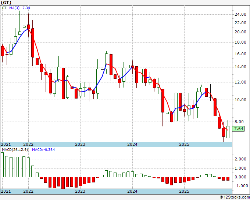Click the 7.34 moving average value
The image size is (250, 200).
[x=26, y=8]
